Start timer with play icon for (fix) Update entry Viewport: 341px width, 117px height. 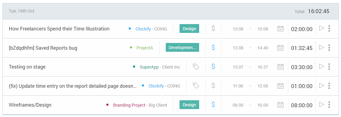tap(321, 85)
